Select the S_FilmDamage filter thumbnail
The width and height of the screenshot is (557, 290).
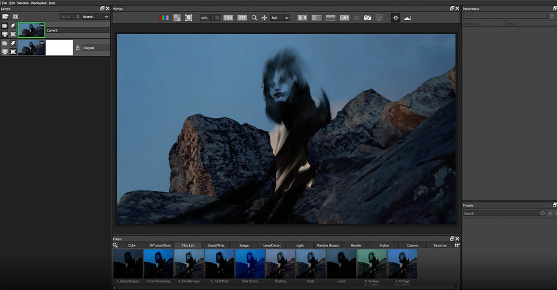click(189, 264)
